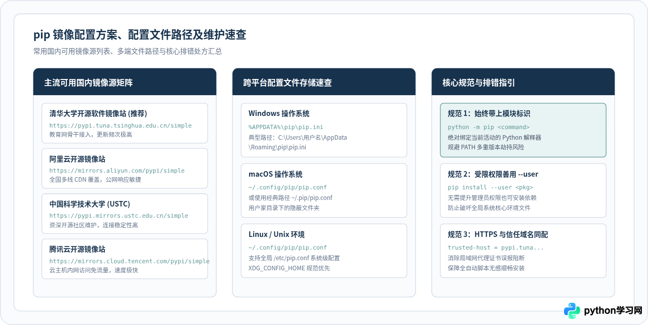Click the text "规避 PATH 多重版本劫持风险"

[486, 147]
